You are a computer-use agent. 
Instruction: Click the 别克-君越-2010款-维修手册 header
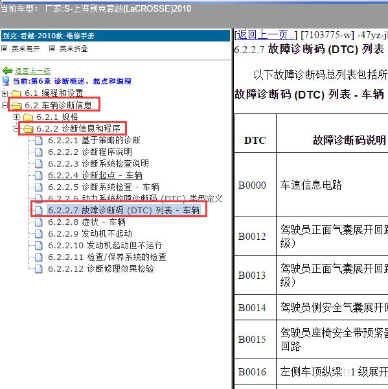tap(115, 36)
